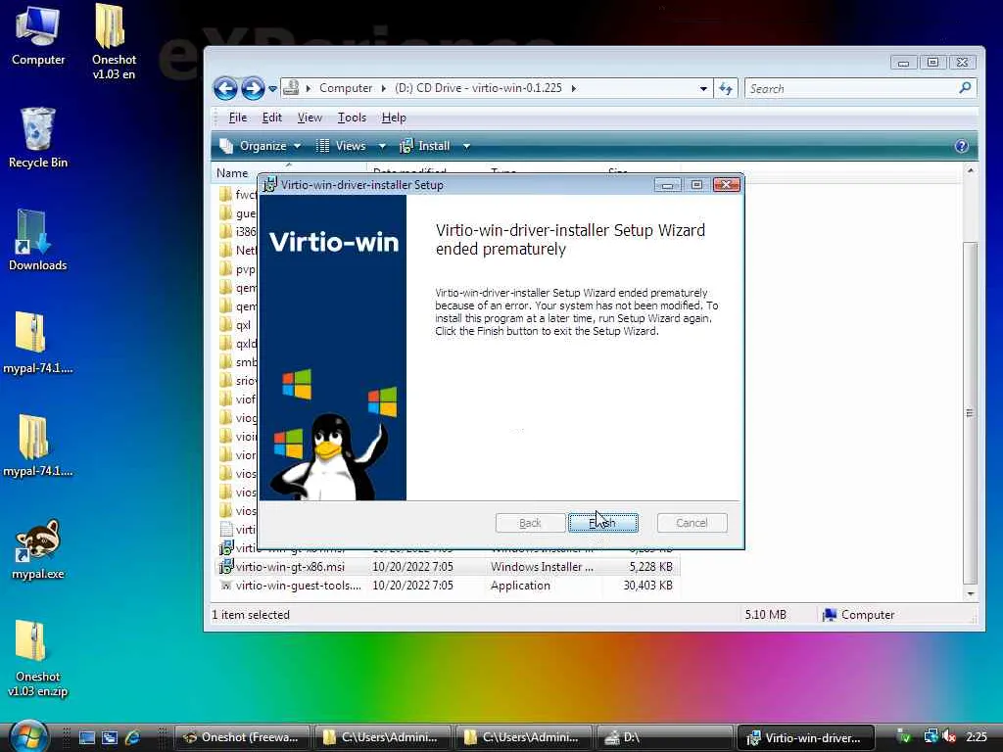Click Switch between windows quick launch icon
This screenshot has width=1003, height=752.
(110, 738)
